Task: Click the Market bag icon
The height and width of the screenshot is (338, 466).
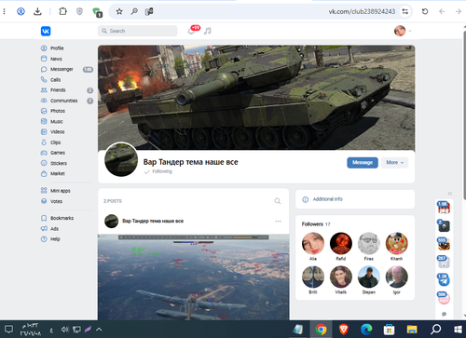Action: click(44, 173)
